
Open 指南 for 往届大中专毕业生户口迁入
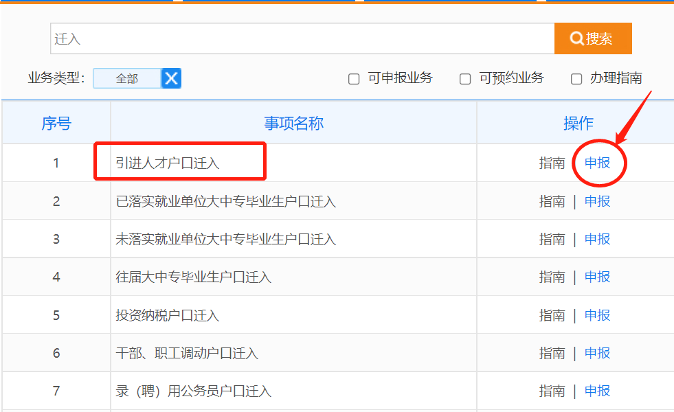552,277
